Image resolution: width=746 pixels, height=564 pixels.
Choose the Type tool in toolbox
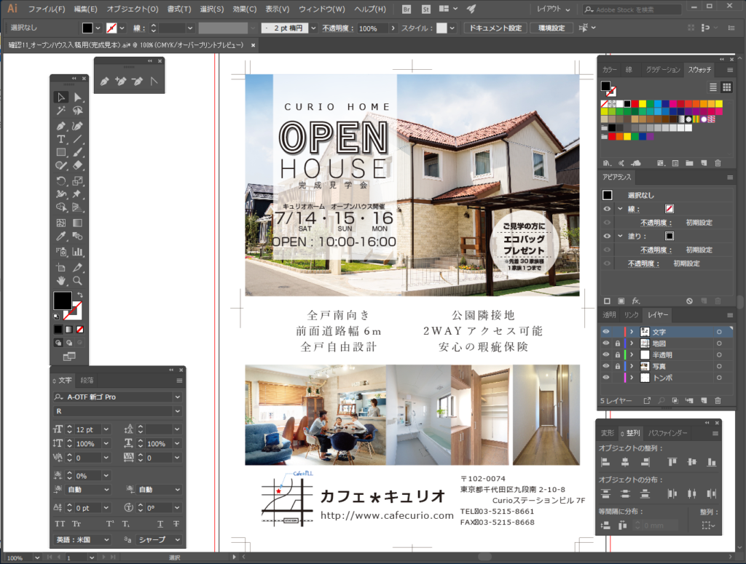coord(61,139)
